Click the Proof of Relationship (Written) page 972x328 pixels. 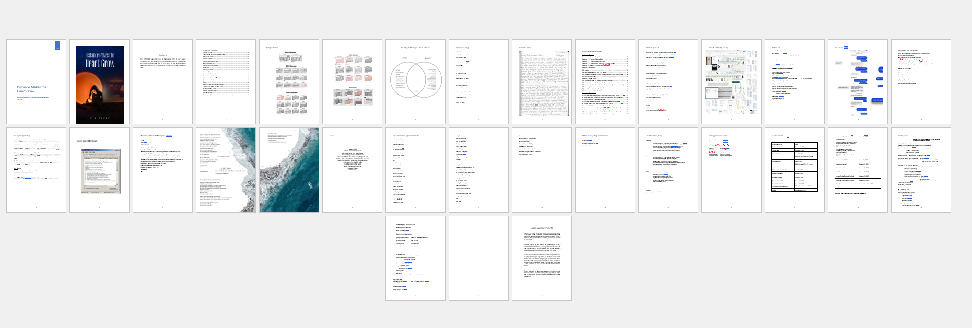pyautogui.click(x=605, y=81)
